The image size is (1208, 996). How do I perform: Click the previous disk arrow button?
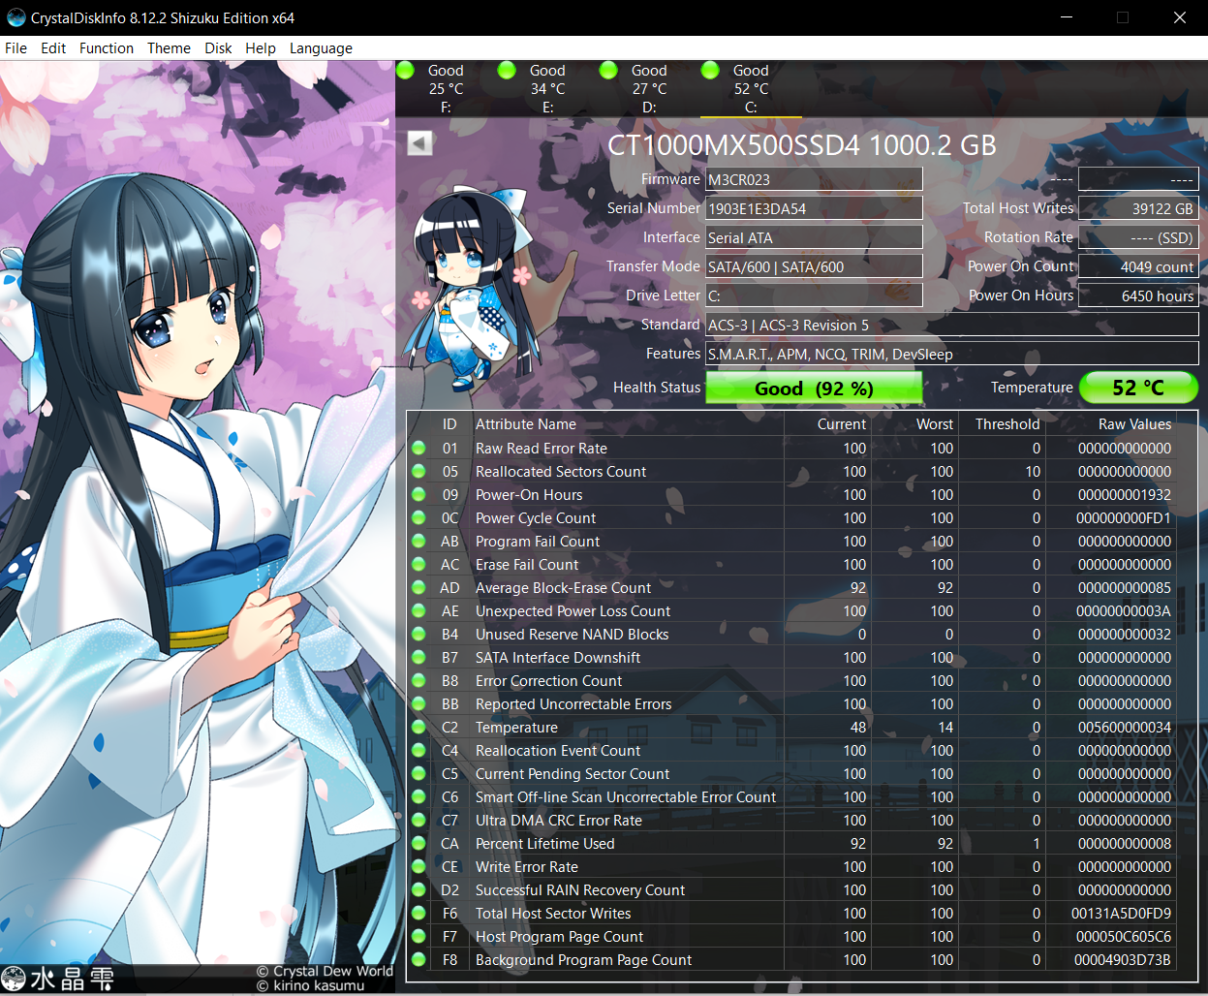(419, 143)
